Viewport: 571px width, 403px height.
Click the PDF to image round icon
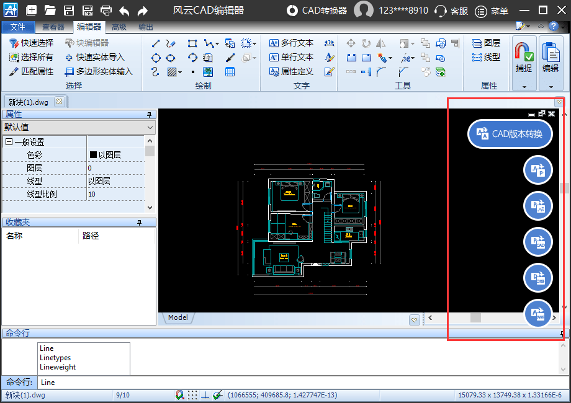coord(537,206)
